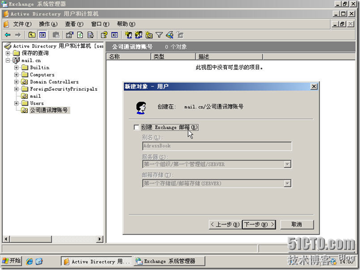Click the Create new organizational unit icon

pos(149,35)
